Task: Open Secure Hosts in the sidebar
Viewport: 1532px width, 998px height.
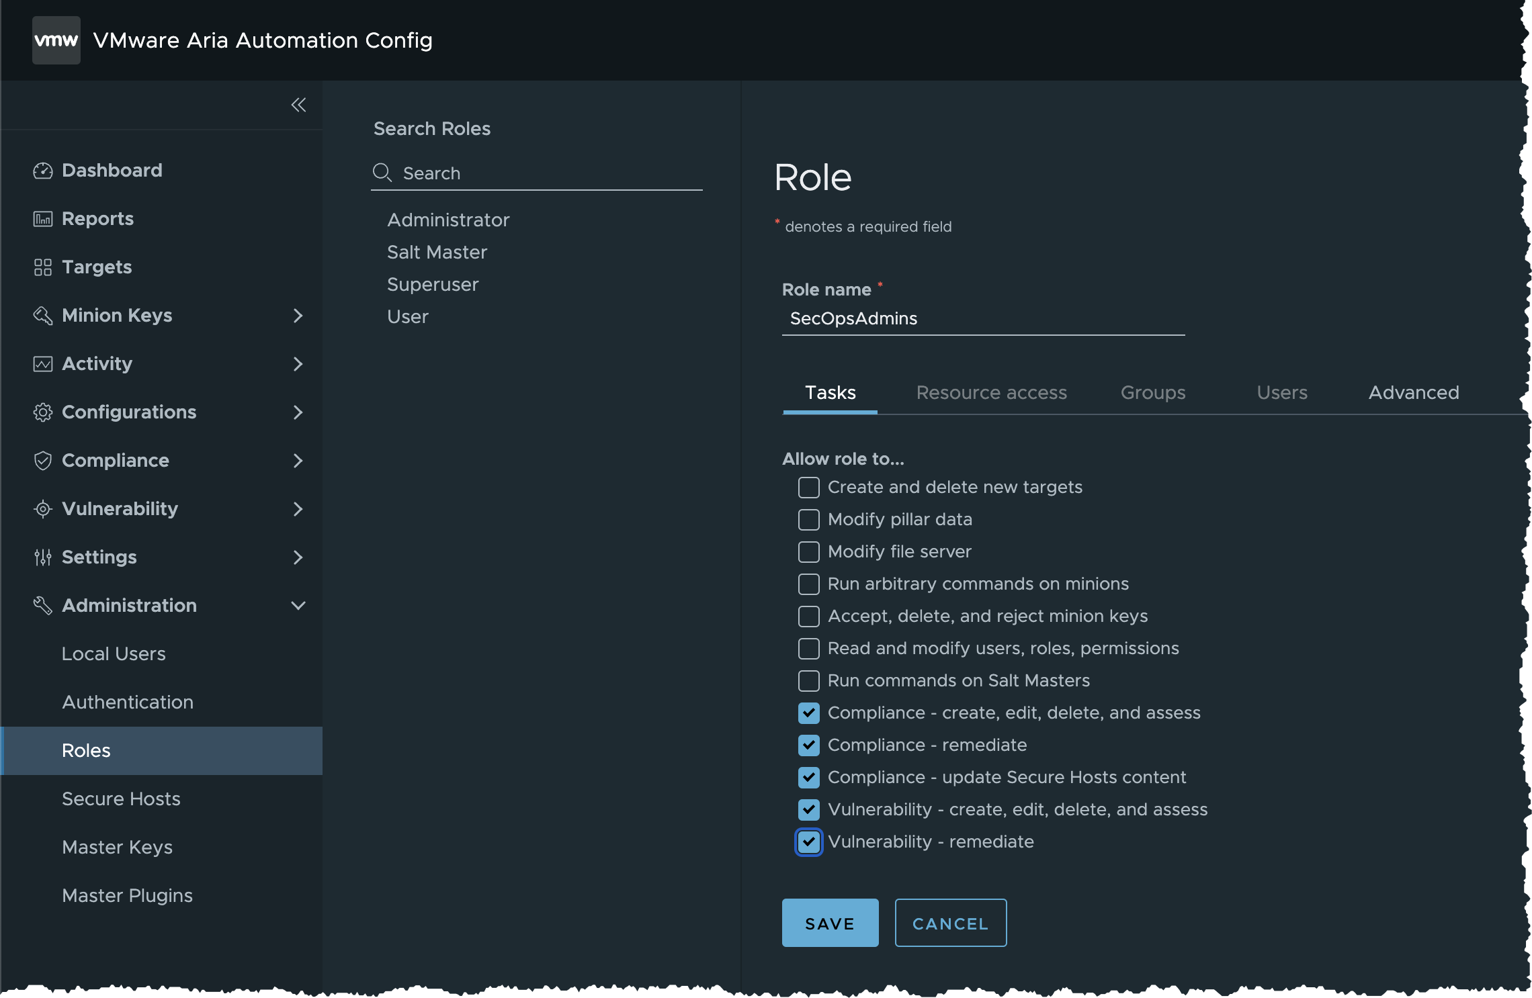Action: pyautogui.click(x=121, y=799)
